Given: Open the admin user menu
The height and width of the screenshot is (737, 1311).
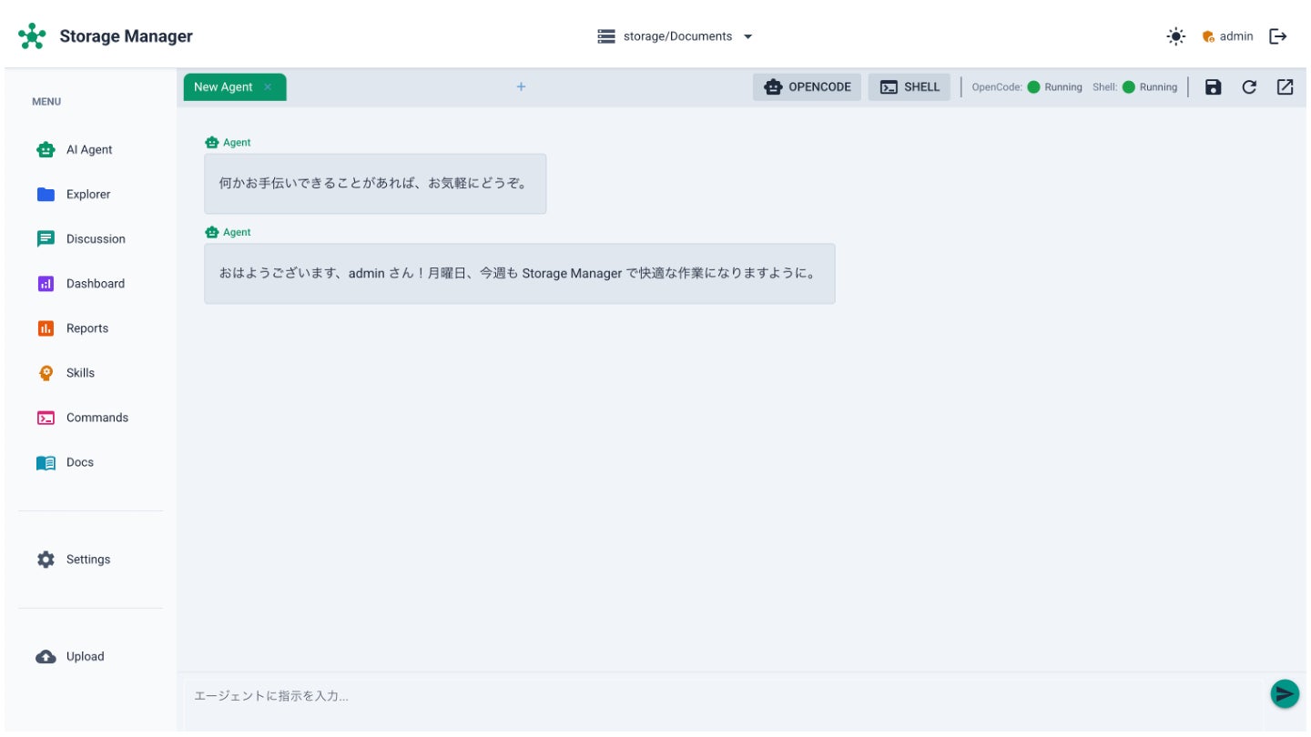Looking at the screenshot, I should click(x=1227, y=36).
